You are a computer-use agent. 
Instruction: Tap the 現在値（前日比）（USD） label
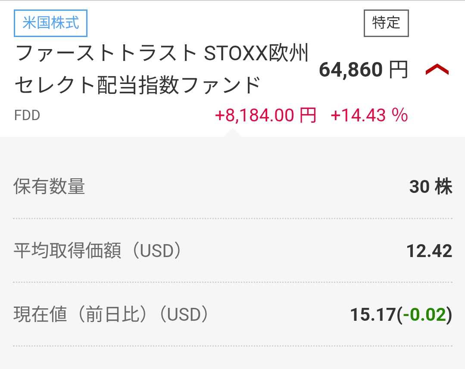click(x=111, y=315)
